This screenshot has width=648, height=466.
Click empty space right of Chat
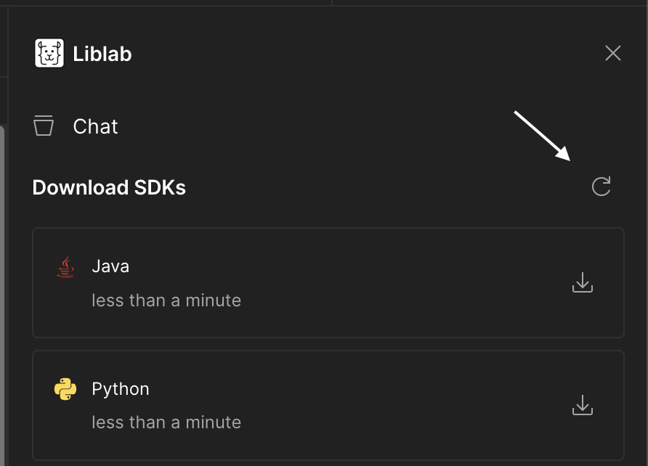[327, 126]
